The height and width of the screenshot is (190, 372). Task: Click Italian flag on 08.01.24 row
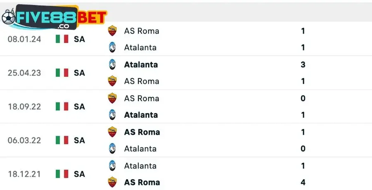pos(62,39)
